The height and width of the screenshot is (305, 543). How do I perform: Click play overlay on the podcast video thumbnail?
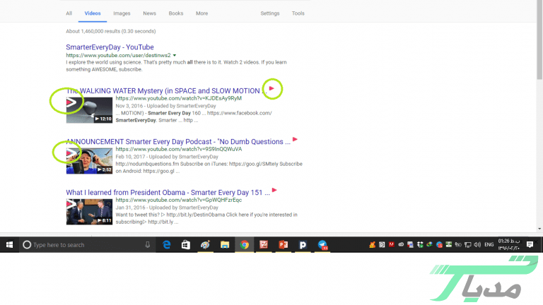click(71, 152)
